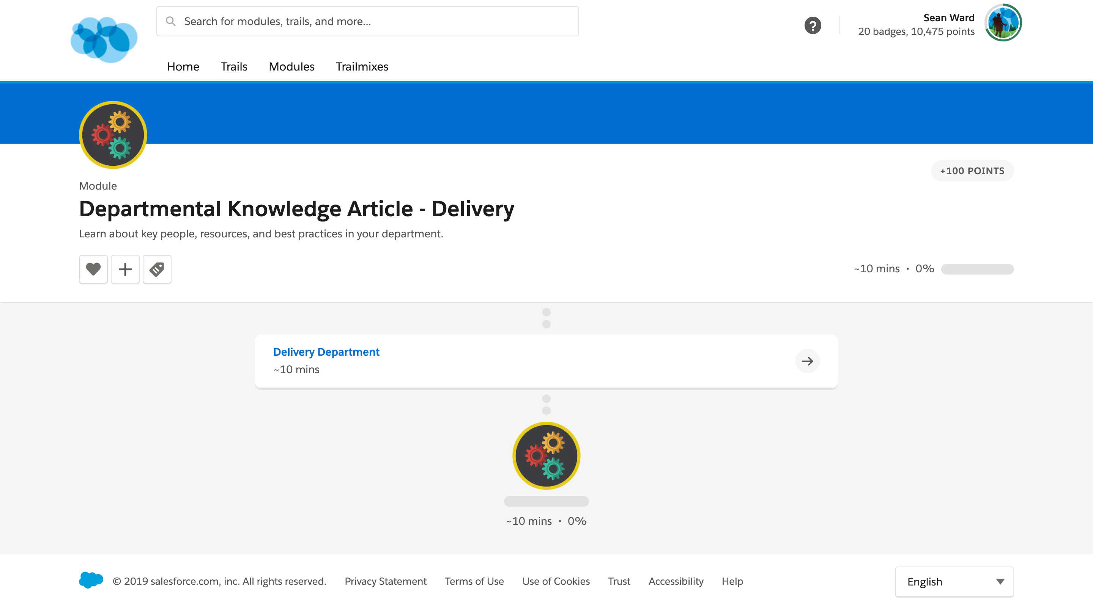Open the Privacy Statement link
This screenshot has height=609, width=1093.
(385, 581)
